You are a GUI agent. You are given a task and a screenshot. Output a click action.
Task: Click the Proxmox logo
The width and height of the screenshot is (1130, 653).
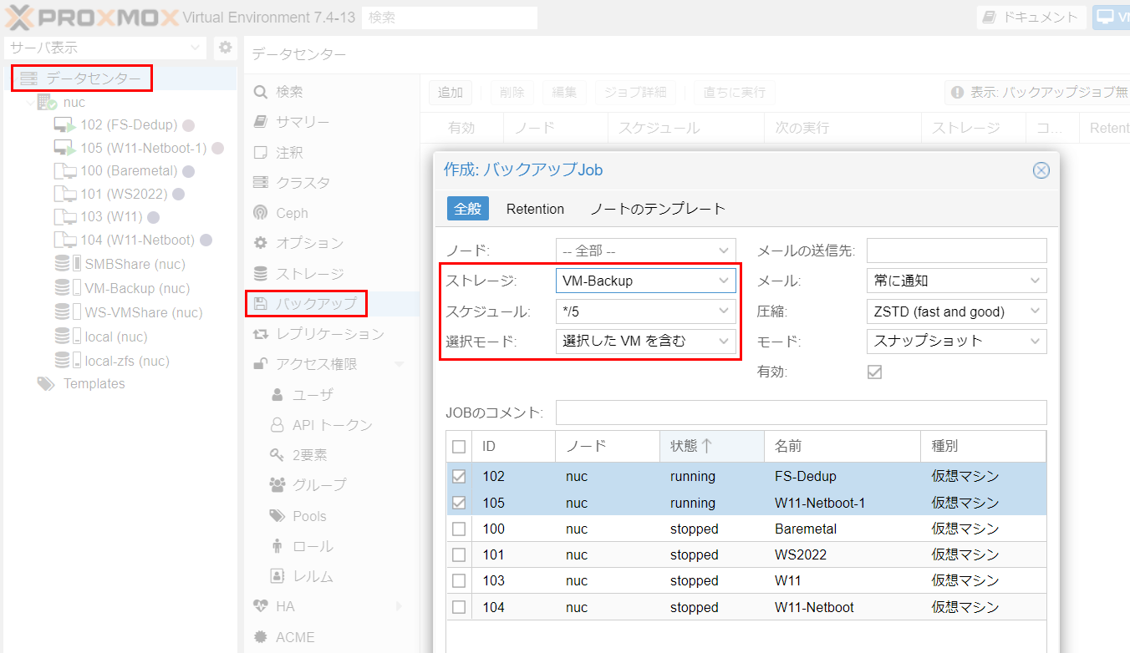(x=92, y=17)
